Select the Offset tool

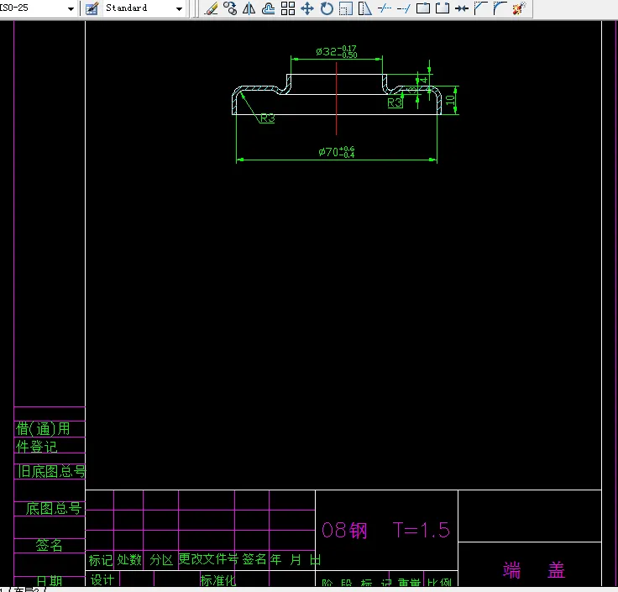click(269, 8)
